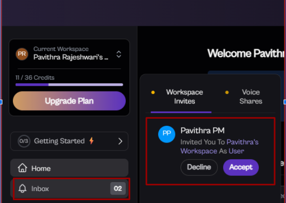The height and width of the screenshot is (203, 286).
Task: Click the Inbox 02 count badge
Action: [118, 189]
